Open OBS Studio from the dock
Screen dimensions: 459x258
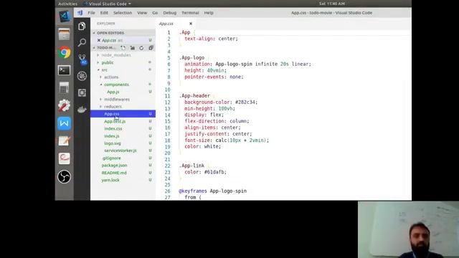pos(64,177)
